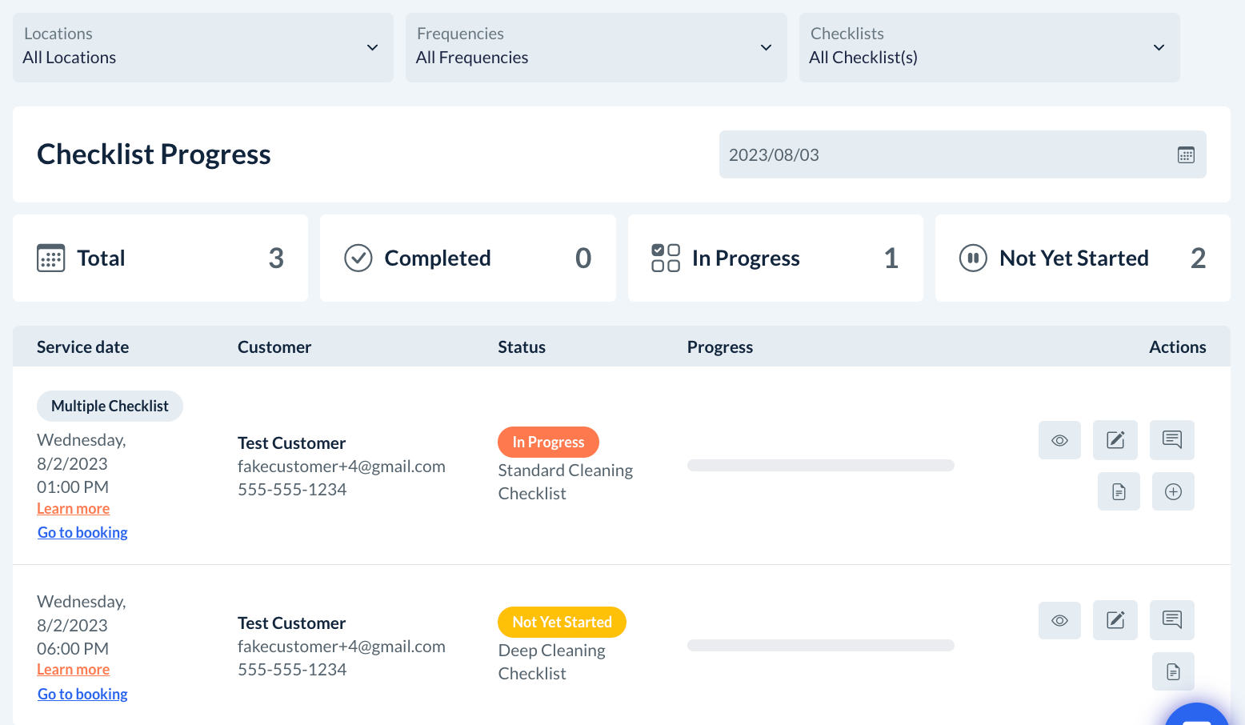Viewport: 1245px width, 725px height.
Task: Select the Not Yet Started card label
Action: pos(1074,258)
